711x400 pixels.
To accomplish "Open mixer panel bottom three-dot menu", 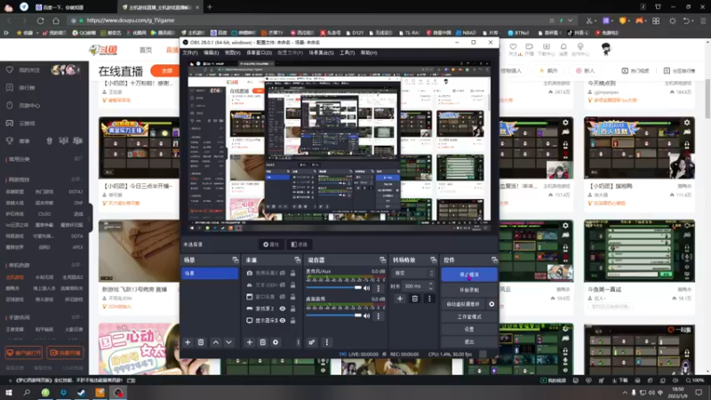I will [327, 342].
